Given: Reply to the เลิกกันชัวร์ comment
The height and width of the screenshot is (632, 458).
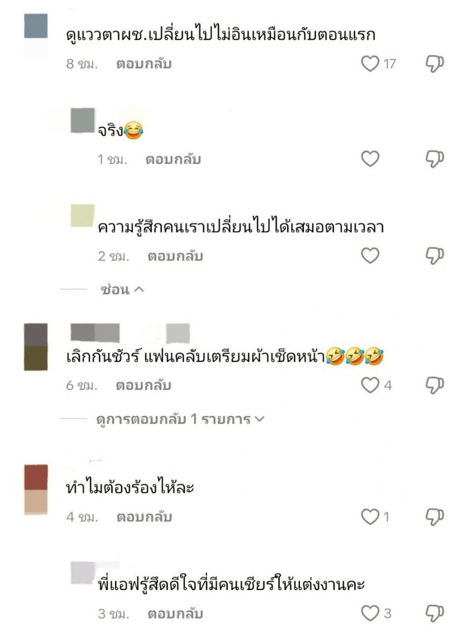Looking at the screenshot, I should [144, 386].
